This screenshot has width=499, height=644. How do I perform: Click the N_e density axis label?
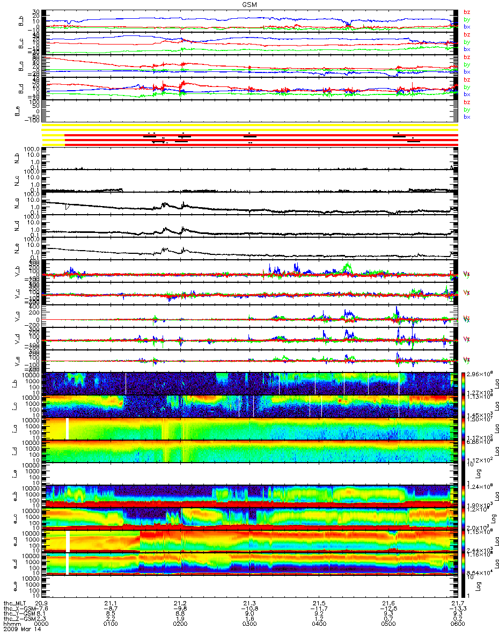pyautogui.click(x=17, y=248)
